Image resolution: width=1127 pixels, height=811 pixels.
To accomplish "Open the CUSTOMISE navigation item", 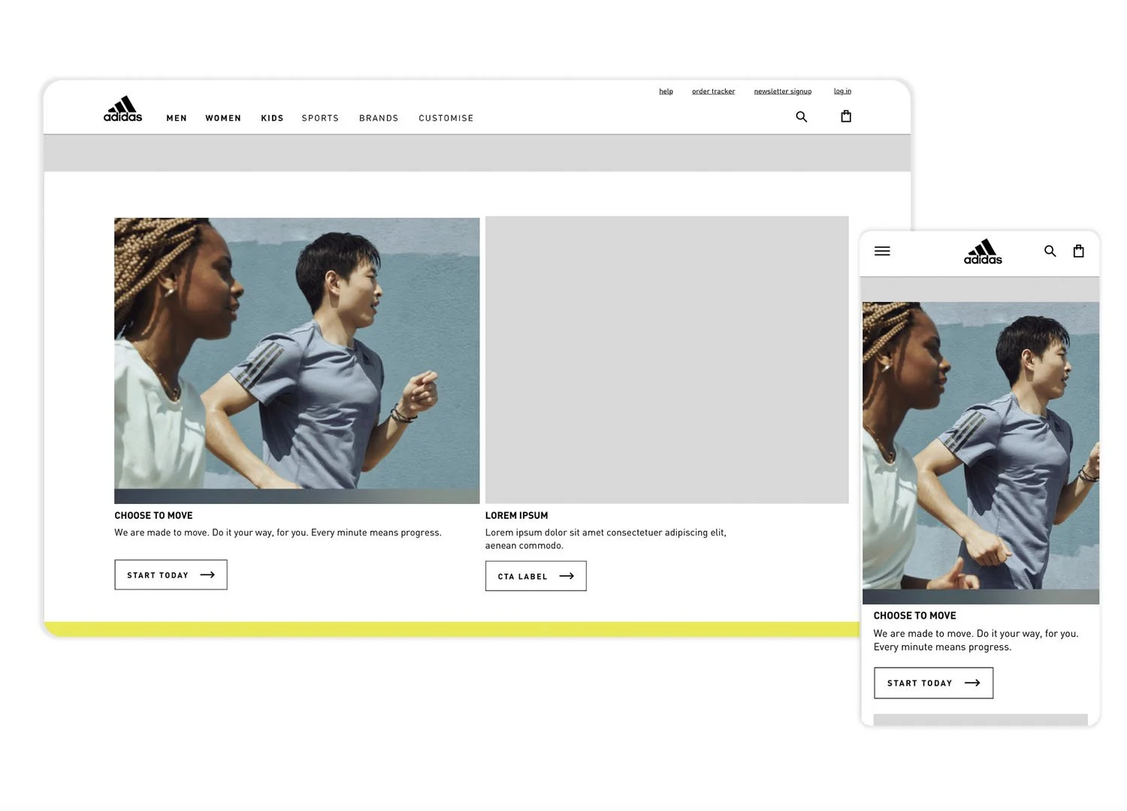I will coord(446,118).
